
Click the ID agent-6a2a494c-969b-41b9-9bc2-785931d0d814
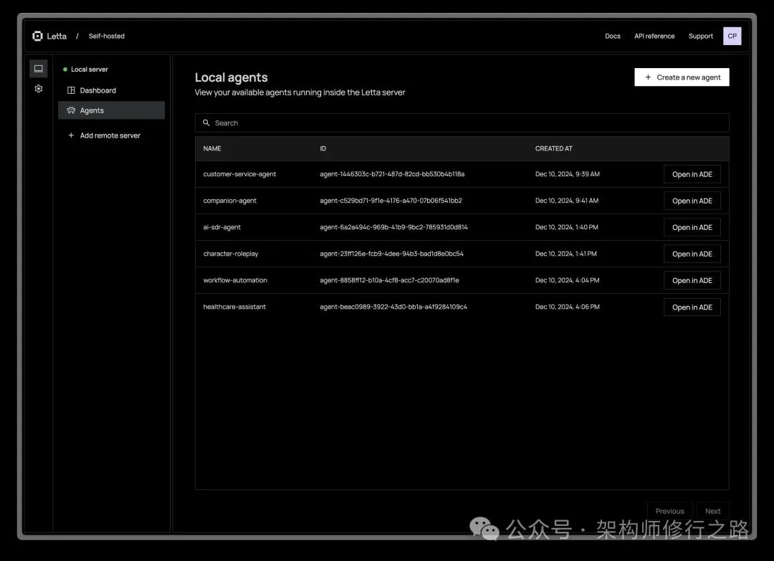coord(393,227)
